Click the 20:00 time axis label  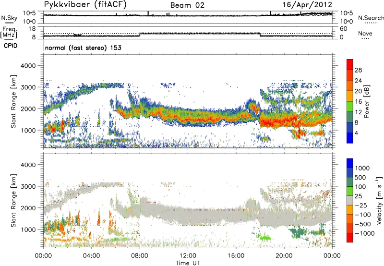284,256
